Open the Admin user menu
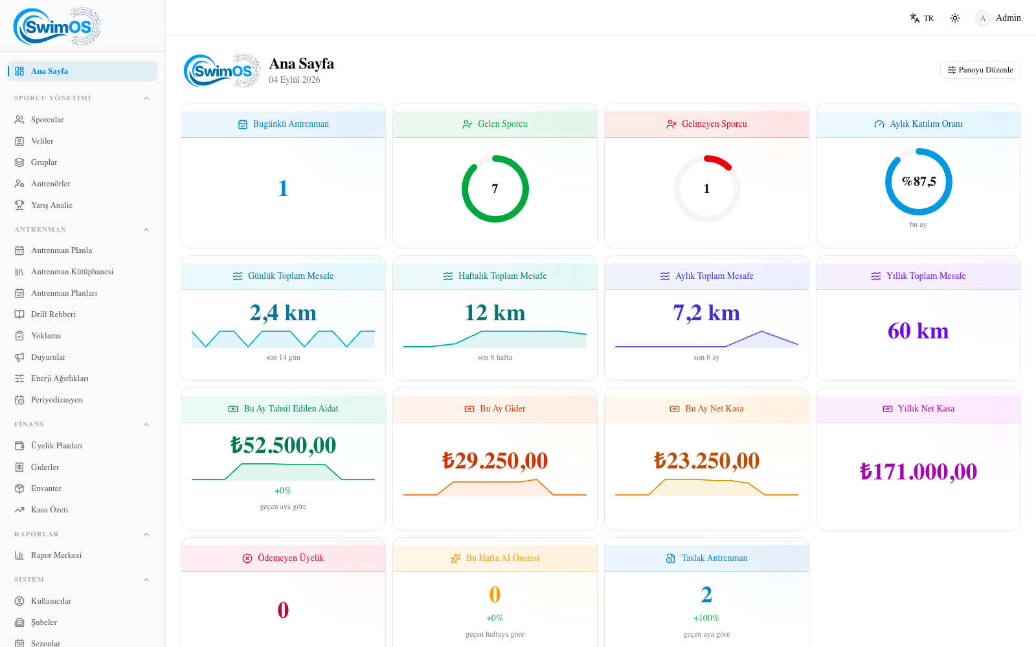Screen dimensions: 1036x647 998,18
